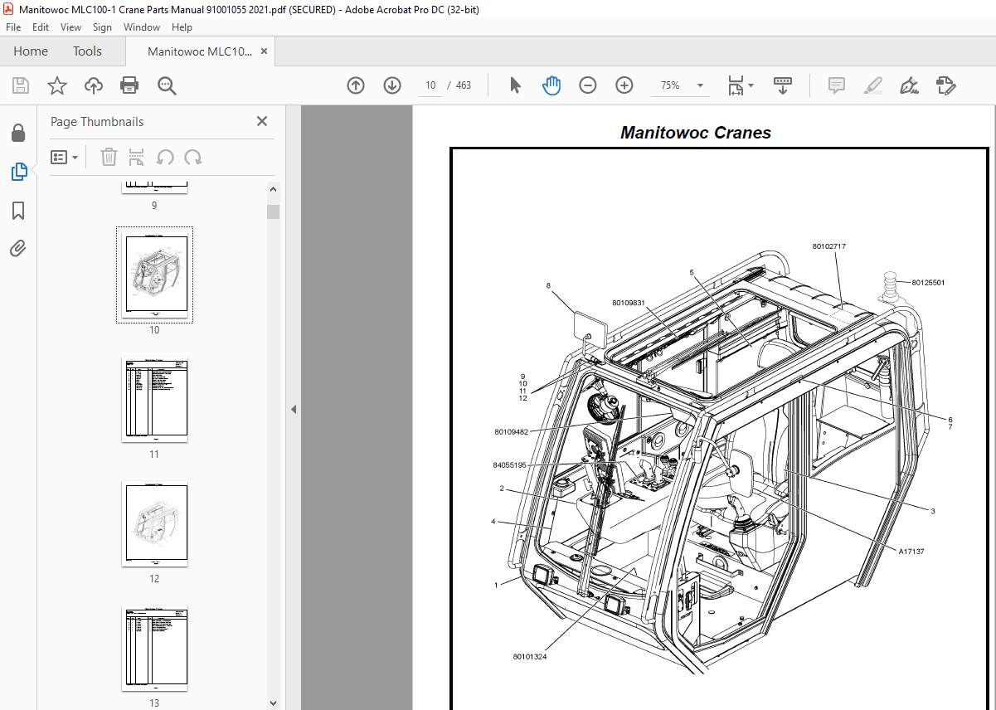Click part number 80101324 label
996x710 pixels.
[530, 657]
